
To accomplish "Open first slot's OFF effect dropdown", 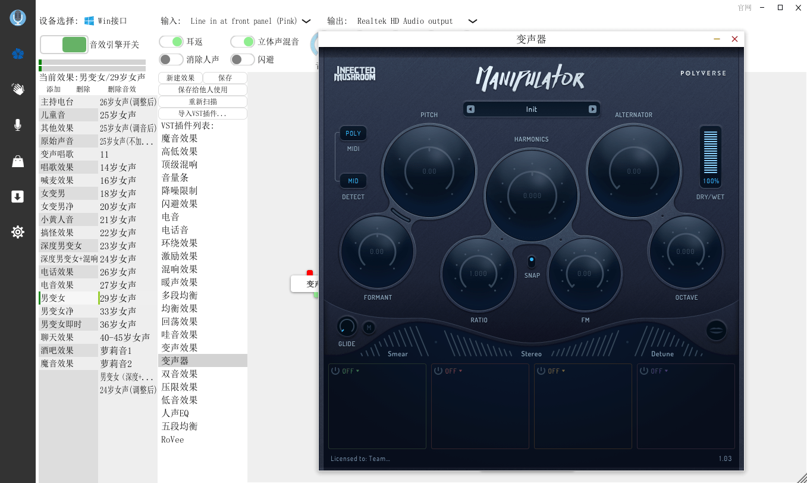I will [351, 371].
